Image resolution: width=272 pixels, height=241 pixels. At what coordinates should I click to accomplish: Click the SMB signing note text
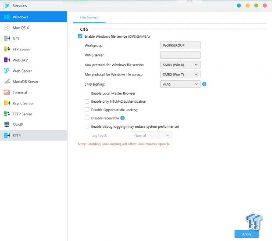124,144
